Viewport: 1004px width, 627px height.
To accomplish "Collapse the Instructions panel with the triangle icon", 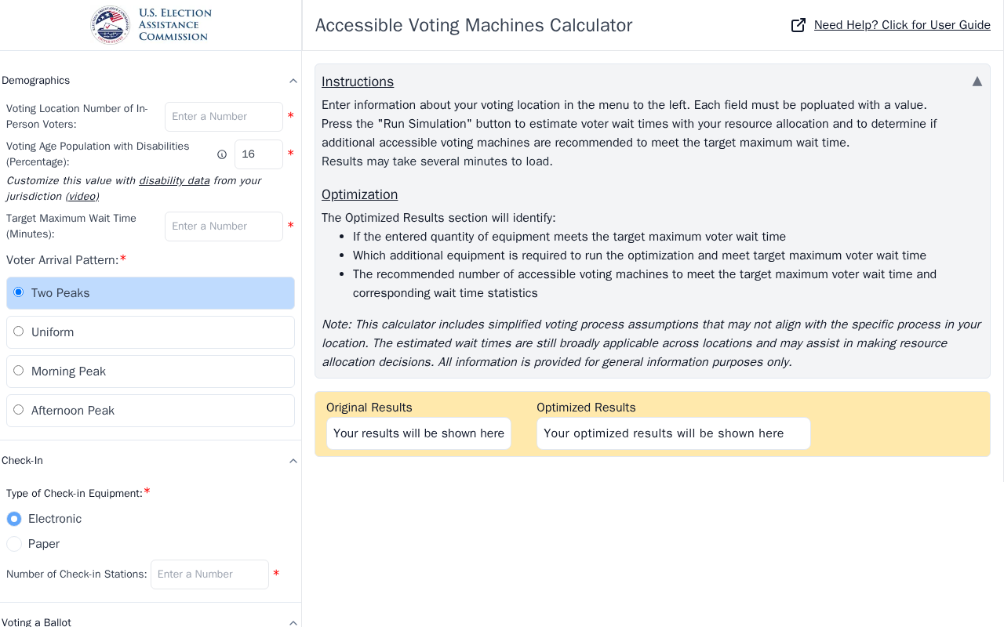I will pyautogui.click(x=977, y=82).
